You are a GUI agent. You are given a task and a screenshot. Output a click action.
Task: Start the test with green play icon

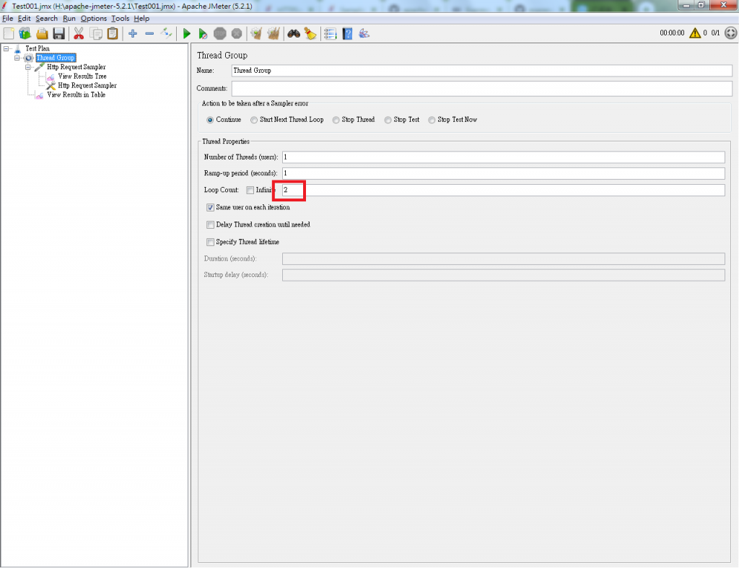[x=187, y=33]
